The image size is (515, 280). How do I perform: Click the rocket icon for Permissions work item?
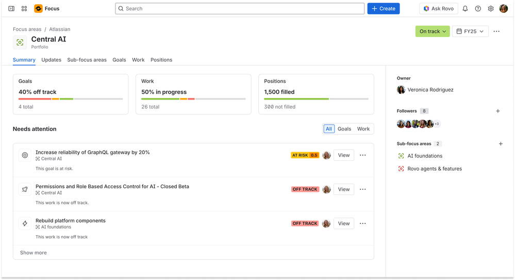click(x=25, y=189)
